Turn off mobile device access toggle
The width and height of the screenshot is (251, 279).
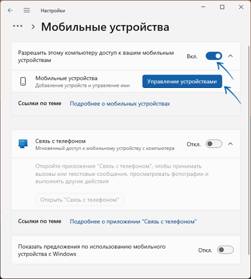click(x=214, y=56)
